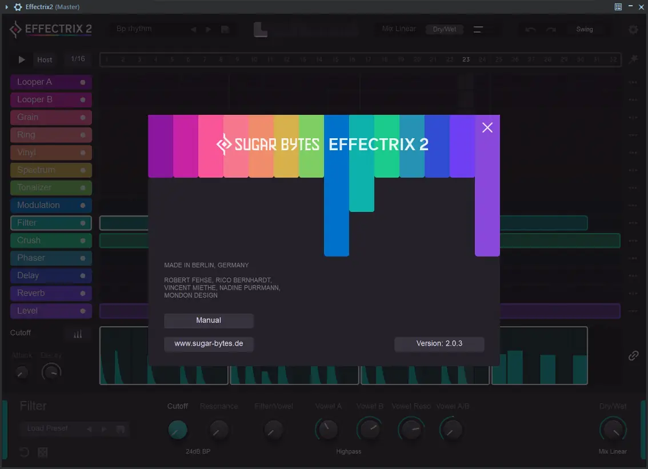Go to next Filter preset arrow
The image size is (648, 469).
point(104,430)
